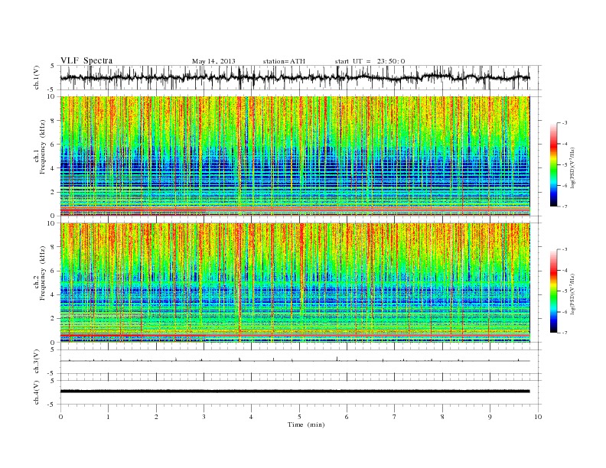Click the ch.2 color scale bar
This screenshot has width=606, height=468.
[x=554, y=291]
